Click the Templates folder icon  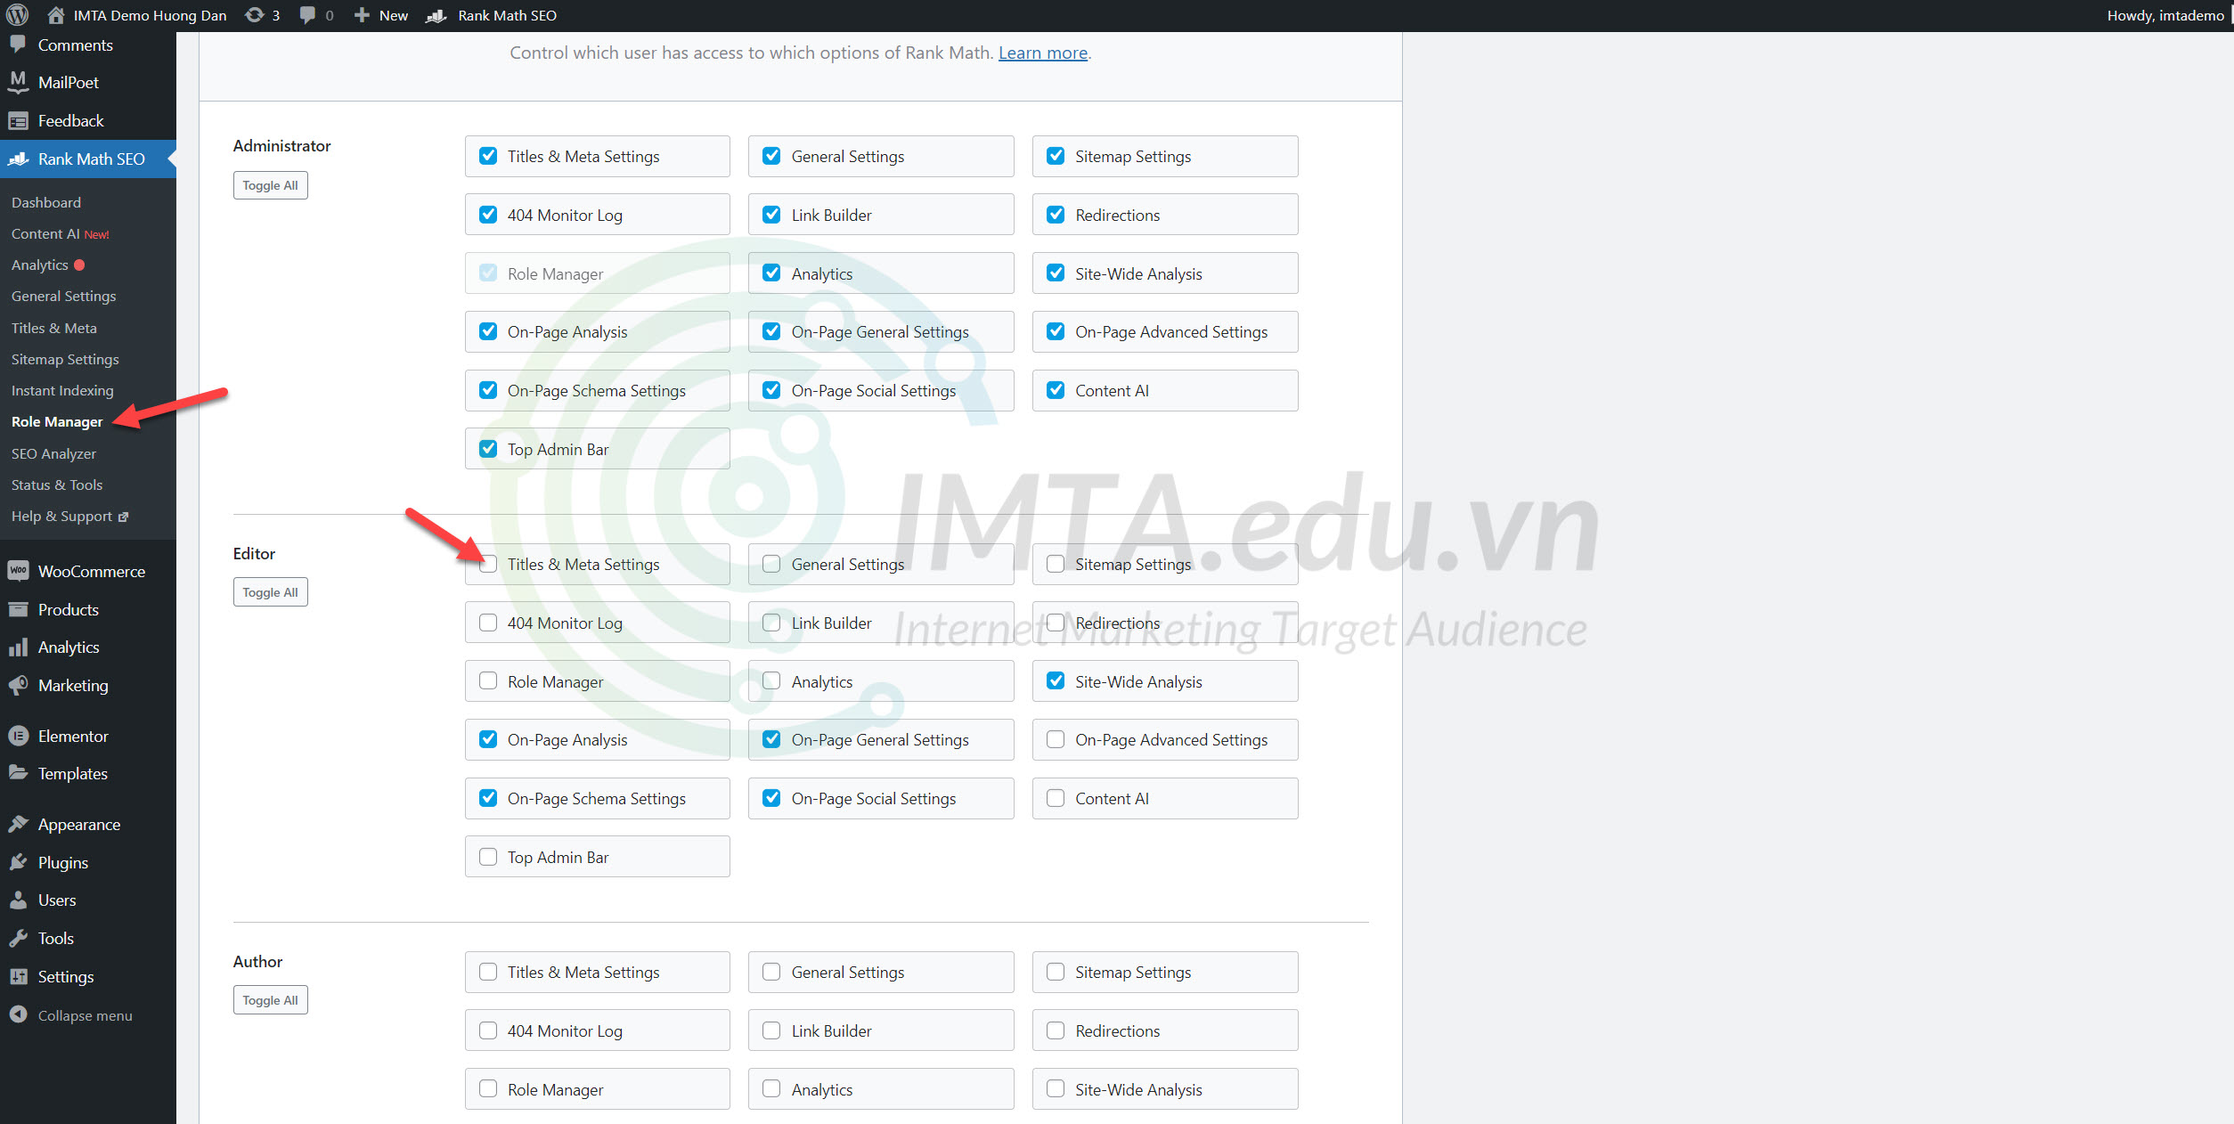pyautogui.click(x=18, y=773)
